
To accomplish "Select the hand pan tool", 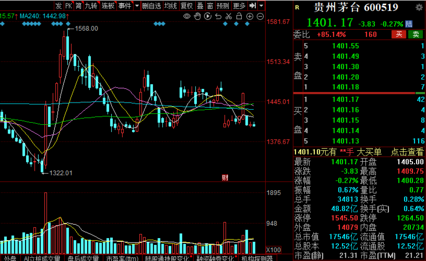I will coord(197,16).
